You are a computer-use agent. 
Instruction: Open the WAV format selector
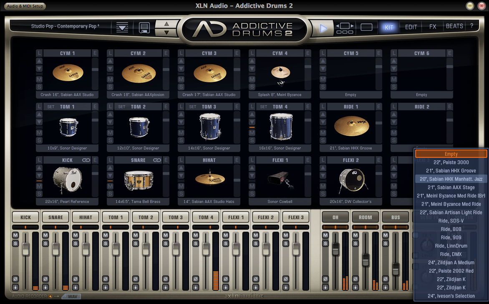pyautogui.click(x=71, y=296)
